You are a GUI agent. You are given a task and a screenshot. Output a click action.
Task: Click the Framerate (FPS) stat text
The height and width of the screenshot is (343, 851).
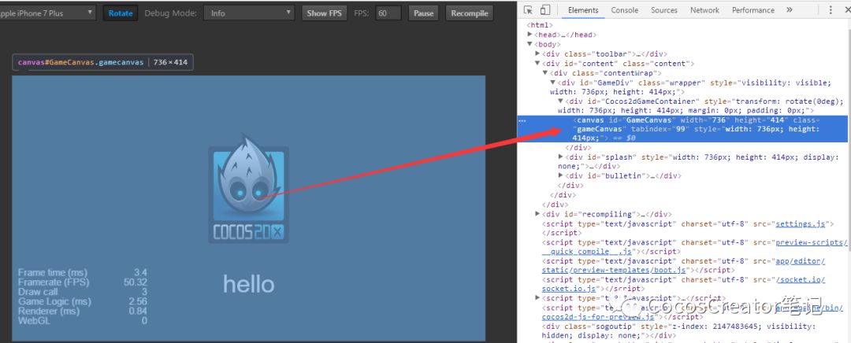[x=54, y=282]
